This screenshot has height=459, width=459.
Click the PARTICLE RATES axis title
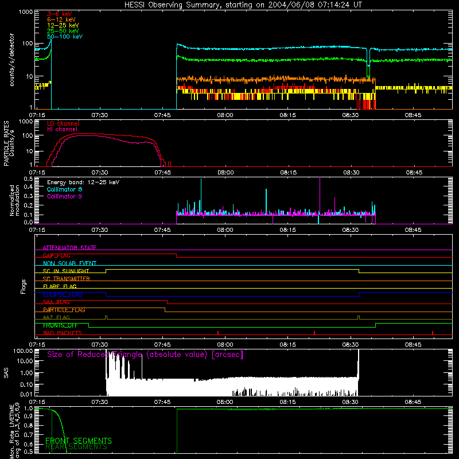pos(9,143)
